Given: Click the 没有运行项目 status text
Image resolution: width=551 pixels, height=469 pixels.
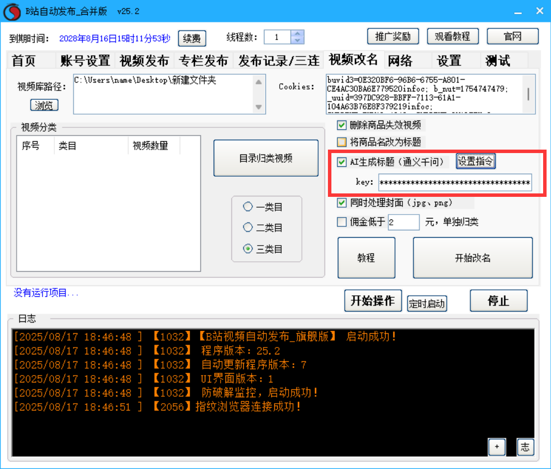Looking at the screenshot, I should 46,293.
